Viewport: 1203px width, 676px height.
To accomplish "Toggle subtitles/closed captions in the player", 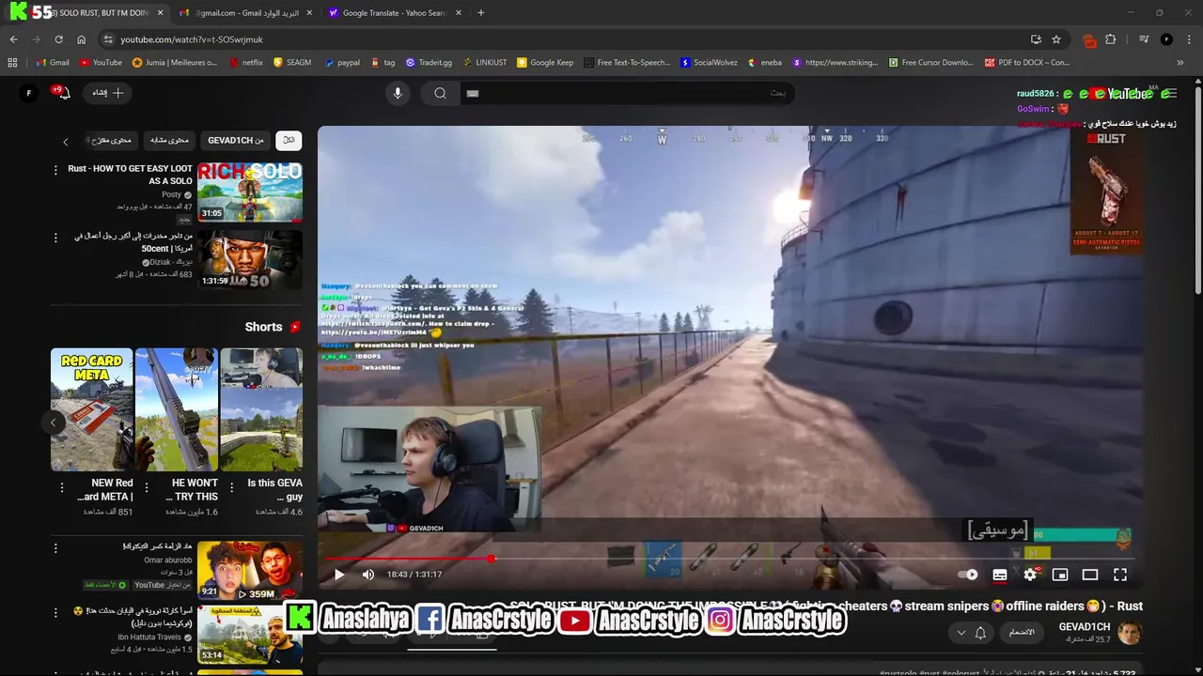I will click(1000, 575).
